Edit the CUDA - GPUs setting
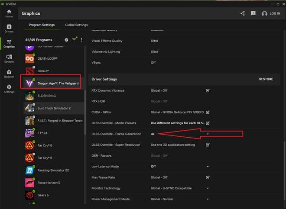286x209 pixels. click(x=208, y=112)
